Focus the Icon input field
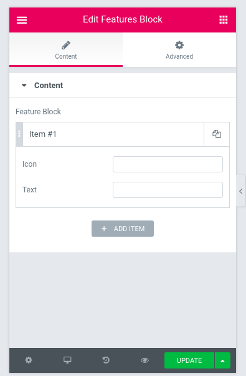Viewport: 246px width, 376px height. point(168,164)
